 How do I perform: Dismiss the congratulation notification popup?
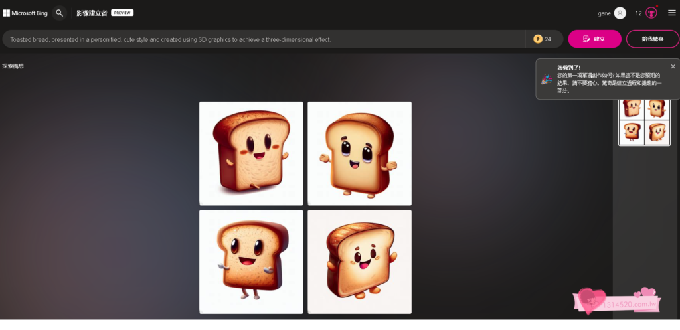(673, 66)
